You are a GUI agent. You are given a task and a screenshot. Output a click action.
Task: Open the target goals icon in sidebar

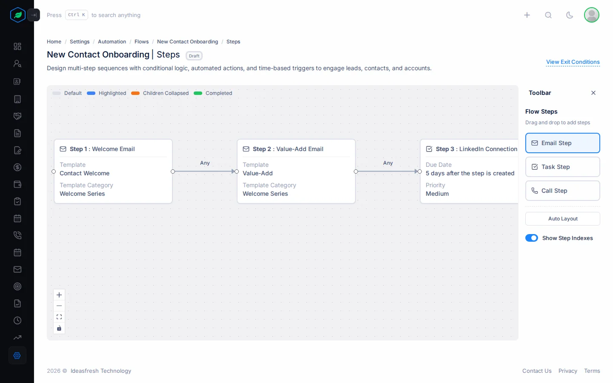pyautogui.click(x=17, y=286)
